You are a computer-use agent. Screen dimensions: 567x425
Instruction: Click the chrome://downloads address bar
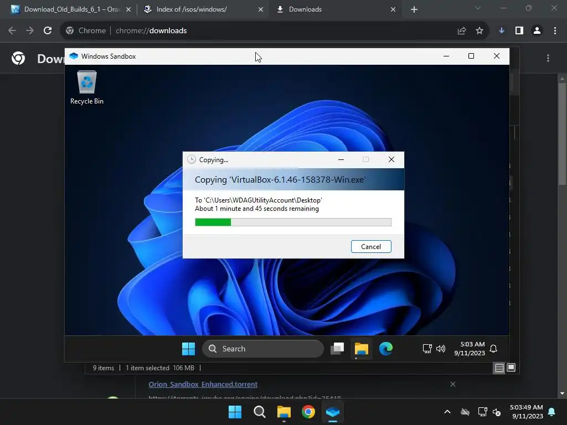pyautogui.click(x=275, y=31)
